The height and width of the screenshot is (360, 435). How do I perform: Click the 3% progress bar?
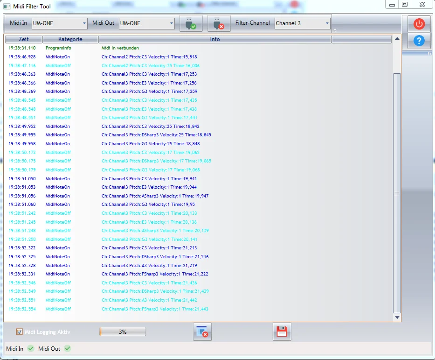point(123,332)
